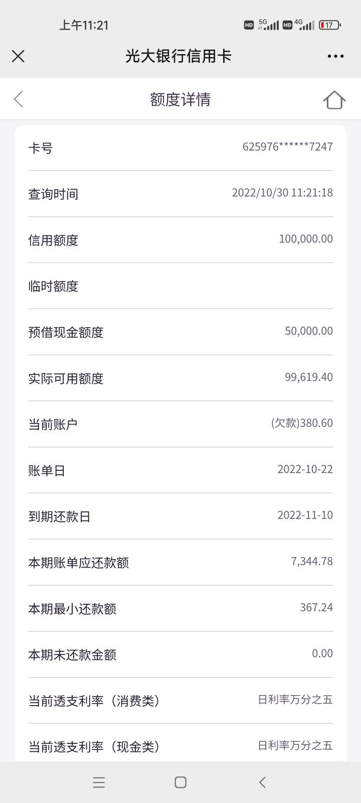Viewport: 361px width, 803px height.
Task: Tap the 实际可用额度 amount 99,619.40
Action: coord(309,377)
